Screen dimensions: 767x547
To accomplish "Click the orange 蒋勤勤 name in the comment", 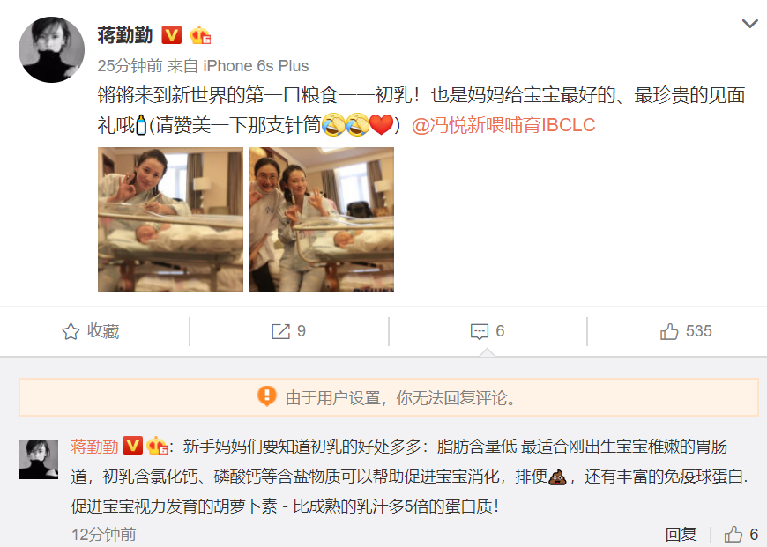I will 94,447.
